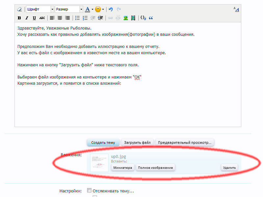Click the up0.jpg attachment thumbnail
The width and height of the screenshot is (263, 197).
point(99,163)
